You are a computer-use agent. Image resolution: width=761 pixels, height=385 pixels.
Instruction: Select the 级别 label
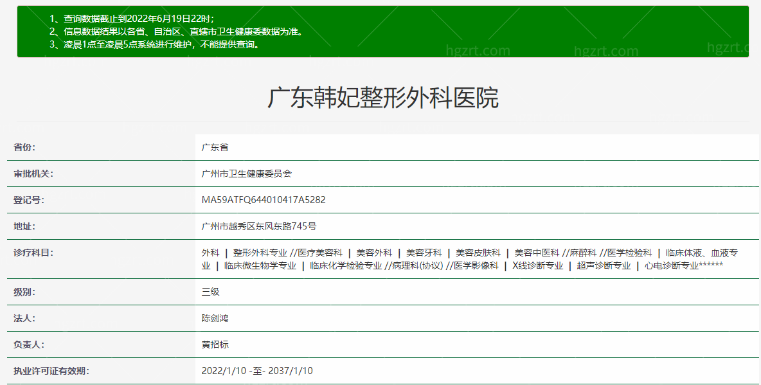point(24,292)
